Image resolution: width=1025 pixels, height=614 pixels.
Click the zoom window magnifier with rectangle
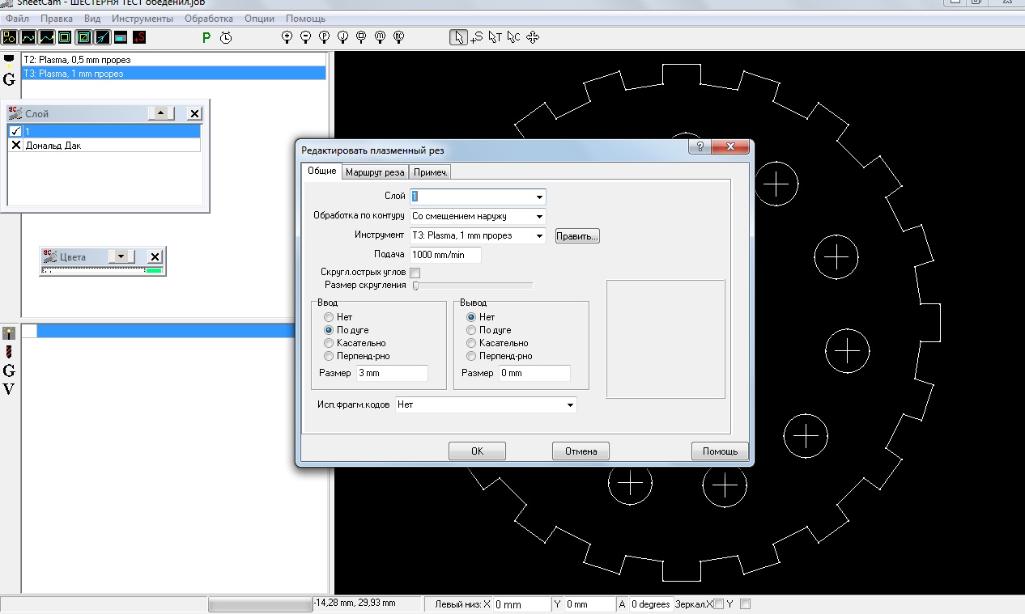pos(361,37)
